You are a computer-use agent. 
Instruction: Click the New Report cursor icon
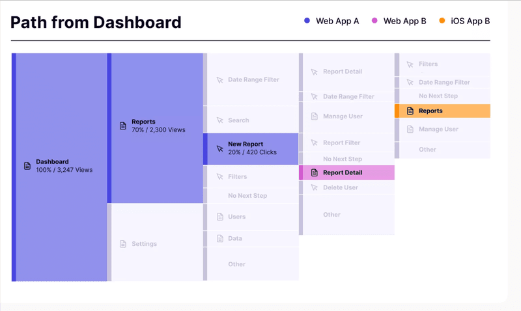click(x=220, y=148)
